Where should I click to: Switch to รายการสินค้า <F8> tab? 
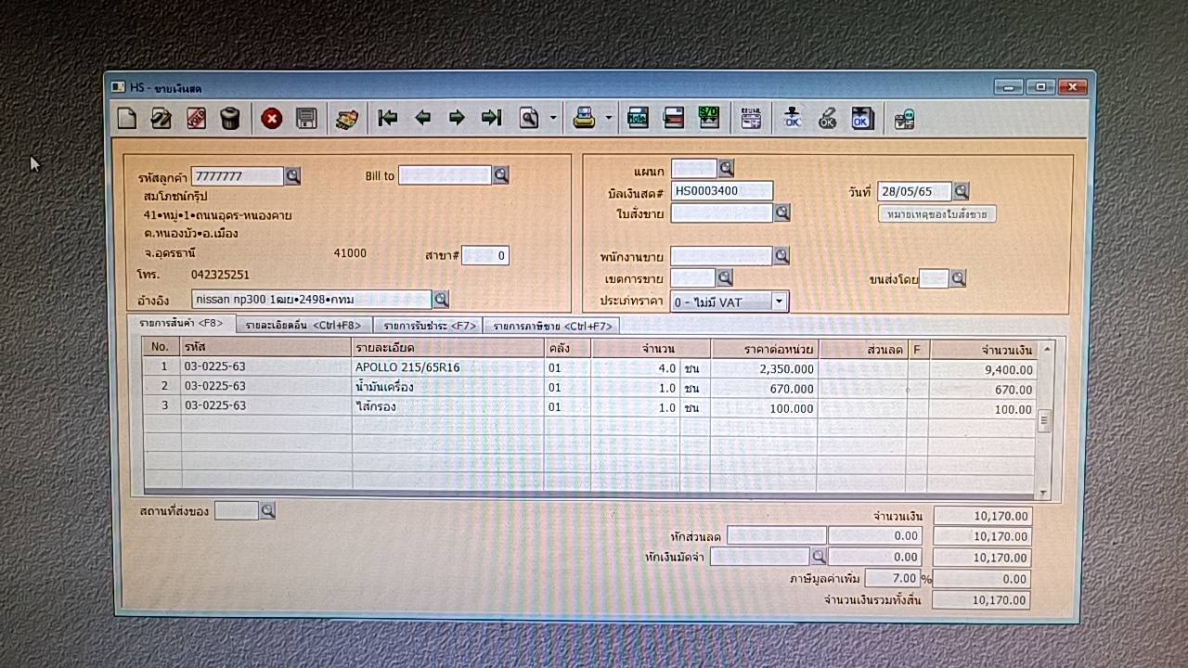pyautogui.click(x=182, y=324)
